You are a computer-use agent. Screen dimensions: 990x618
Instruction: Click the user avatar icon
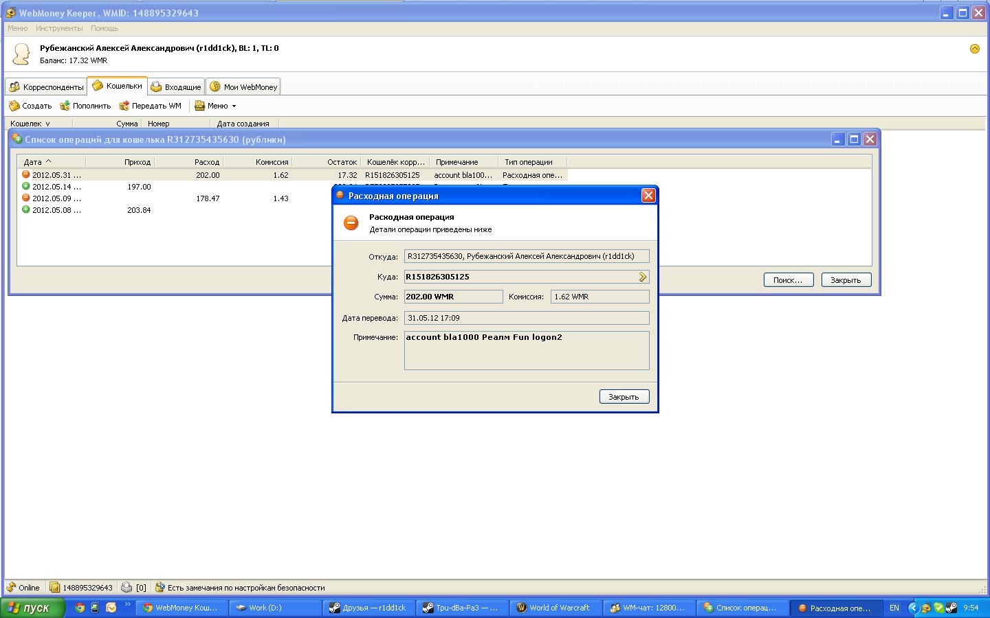click(x=22, y=54)
